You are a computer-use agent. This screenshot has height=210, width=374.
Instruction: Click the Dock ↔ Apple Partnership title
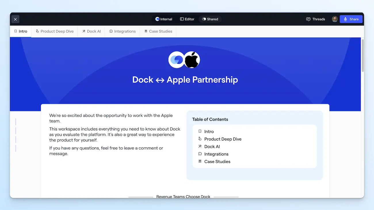click(x=185, y=80)
